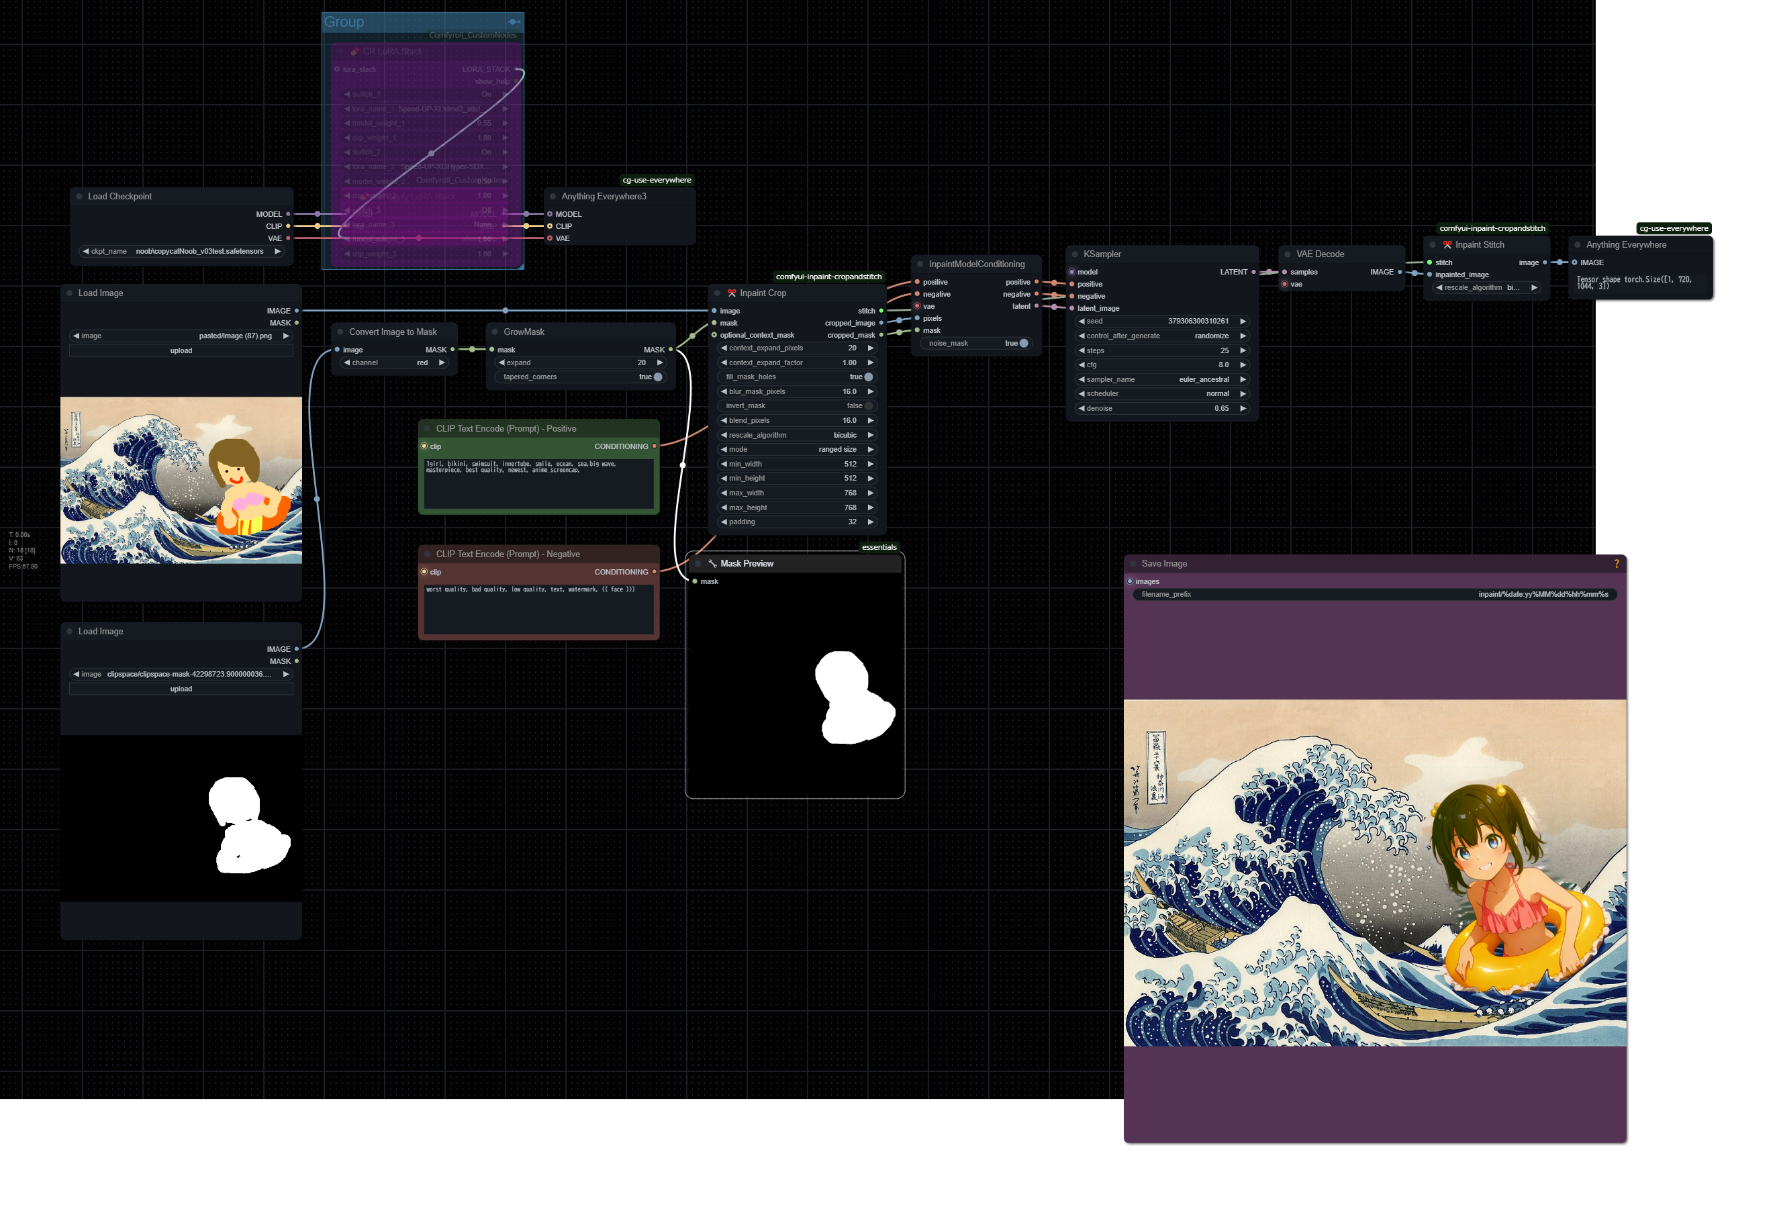Image resolution: width=1773 pixels, height=1221 pixels.
Task: Click the GrowMask node's collapse dot
Action: click(x=495, y=332)
